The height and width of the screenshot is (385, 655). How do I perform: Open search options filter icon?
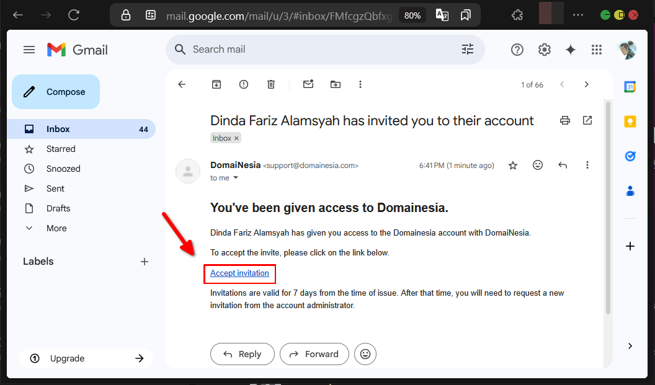point(468,49)
